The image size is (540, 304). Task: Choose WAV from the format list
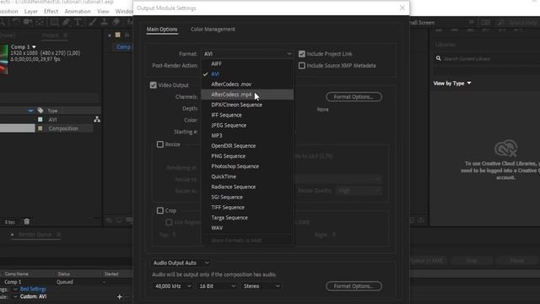[247, 228]
